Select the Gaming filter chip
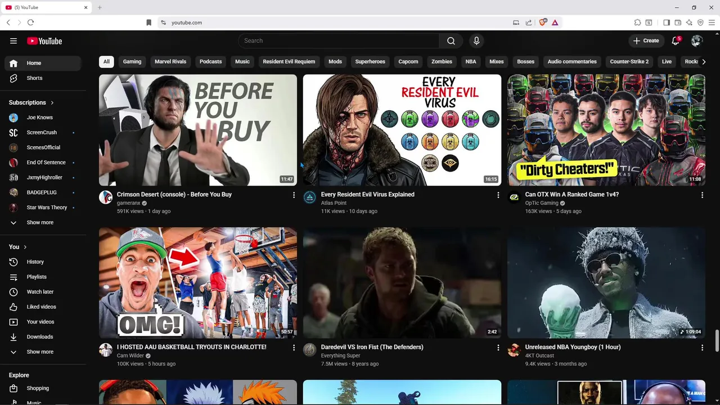The image size is (720, 405). click(132, 61)
